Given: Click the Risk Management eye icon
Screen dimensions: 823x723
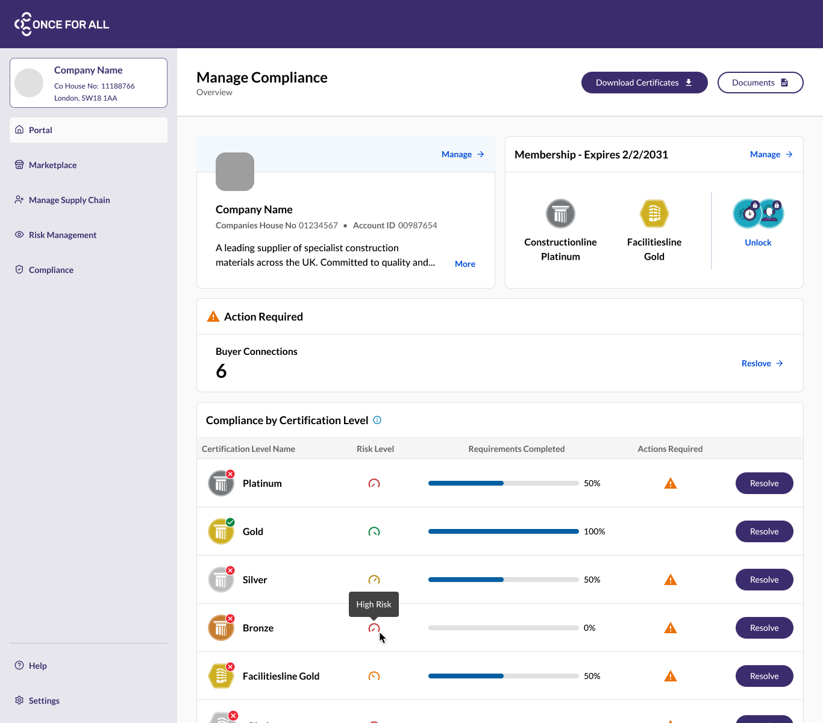Looking at the screenshot, I should coord(19,234).
